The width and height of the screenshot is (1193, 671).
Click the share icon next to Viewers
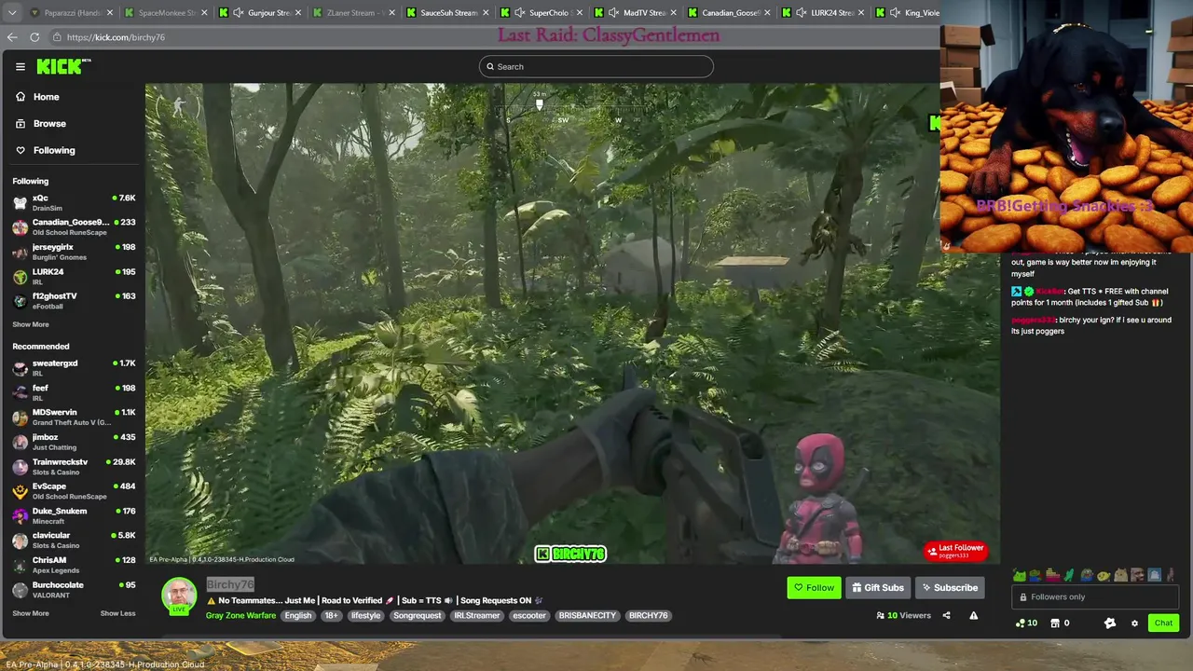point(946,615)
